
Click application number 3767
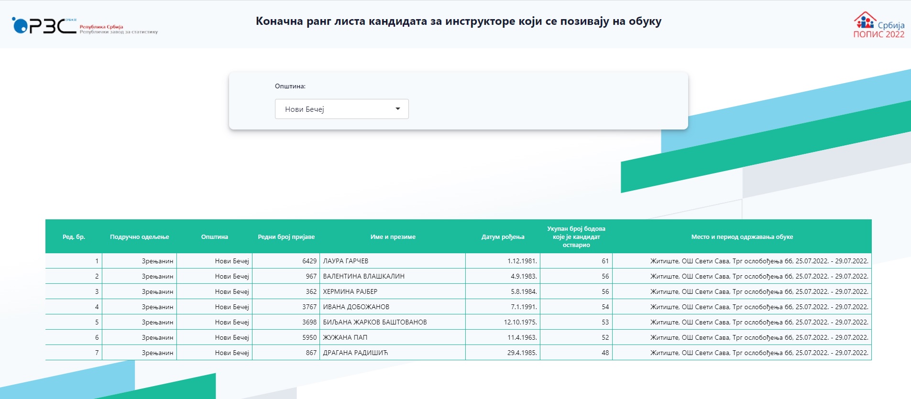coord(309,307)
